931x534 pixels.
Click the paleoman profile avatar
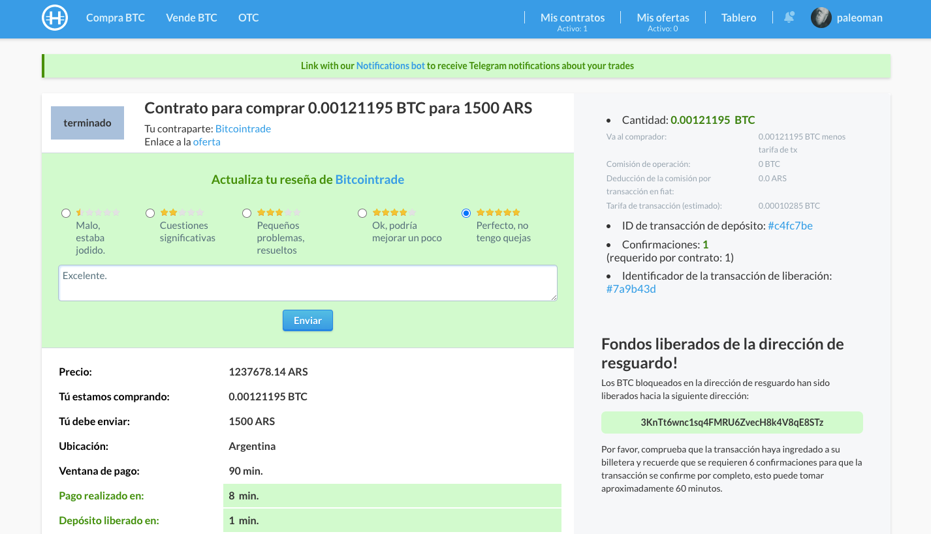click(x=821, y=18)
